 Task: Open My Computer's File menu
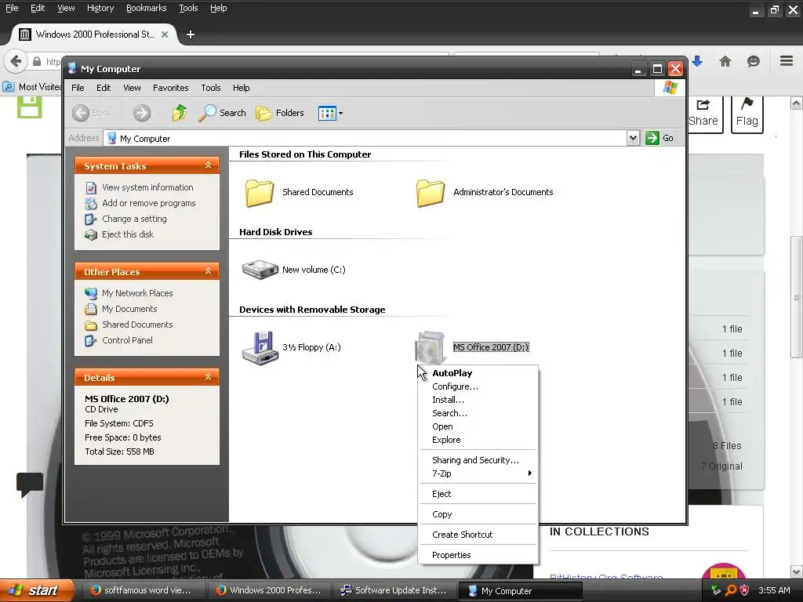[78, 88]
